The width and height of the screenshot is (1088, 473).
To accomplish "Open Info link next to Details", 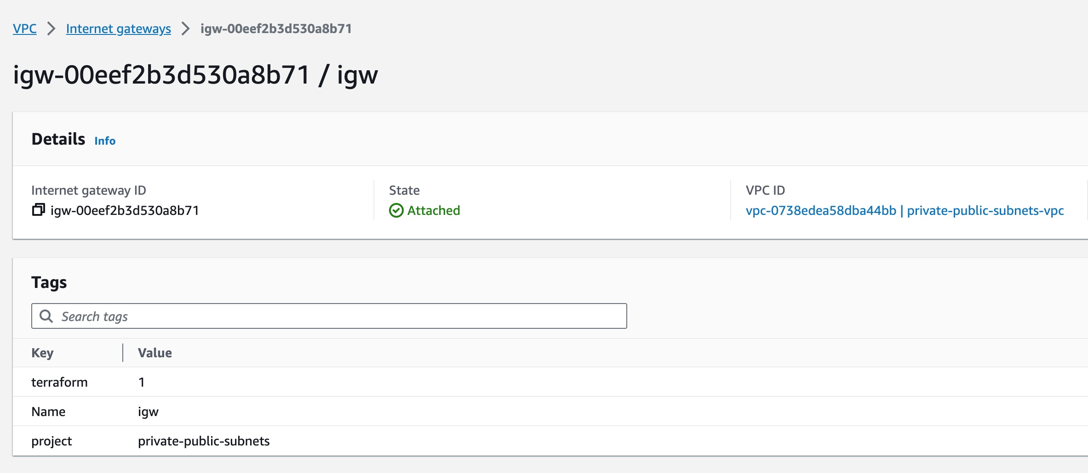I will click(105, 141).
